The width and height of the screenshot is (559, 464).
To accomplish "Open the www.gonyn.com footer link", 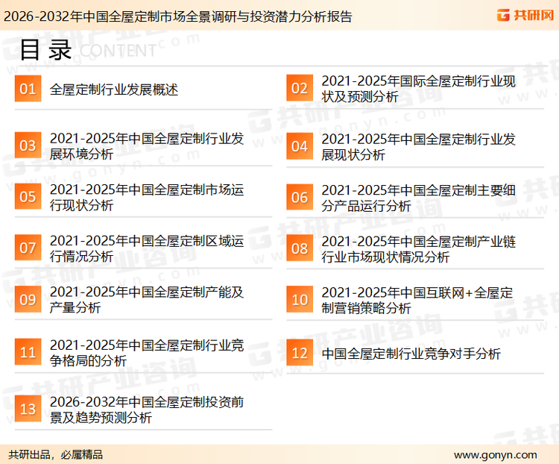I will pyautogui.click(x=495, y=455).
